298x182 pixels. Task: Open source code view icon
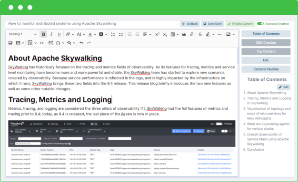point(41,43)
